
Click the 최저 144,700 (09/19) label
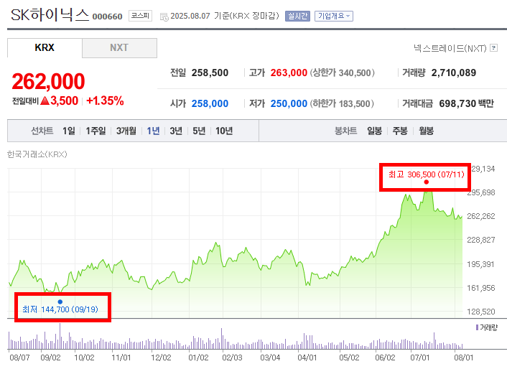point(60,309)
